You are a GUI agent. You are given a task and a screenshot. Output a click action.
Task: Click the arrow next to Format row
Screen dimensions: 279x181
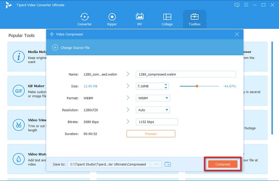pyautogui.click(x=128, y=98)
